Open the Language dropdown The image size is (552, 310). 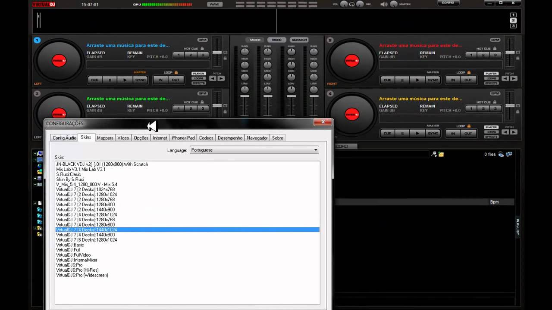click(254, 150)
